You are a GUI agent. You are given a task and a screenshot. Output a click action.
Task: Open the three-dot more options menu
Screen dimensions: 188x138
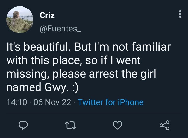180,15
